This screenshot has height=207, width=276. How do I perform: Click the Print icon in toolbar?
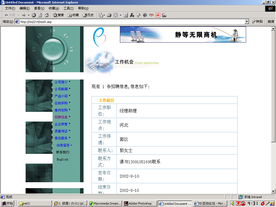pos(109,15)
